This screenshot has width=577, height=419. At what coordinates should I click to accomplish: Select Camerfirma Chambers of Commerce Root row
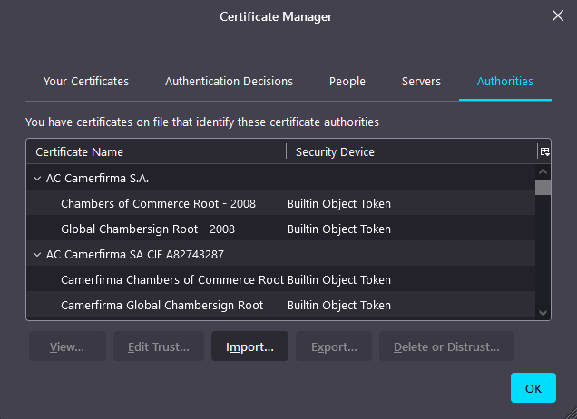(280, 279)
